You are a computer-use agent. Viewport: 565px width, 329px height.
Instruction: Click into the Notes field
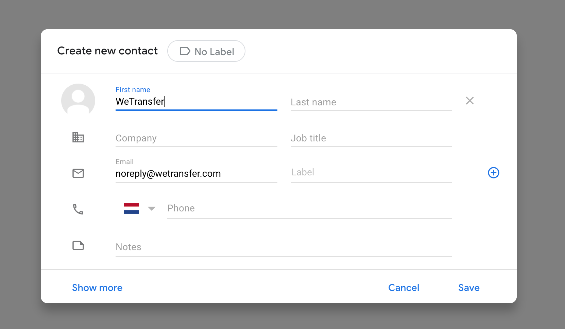pos(284,247)
